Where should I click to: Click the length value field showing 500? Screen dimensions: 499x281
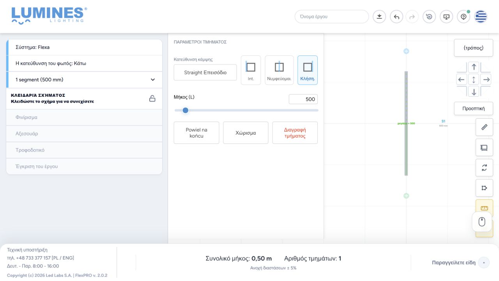point(303,99)
